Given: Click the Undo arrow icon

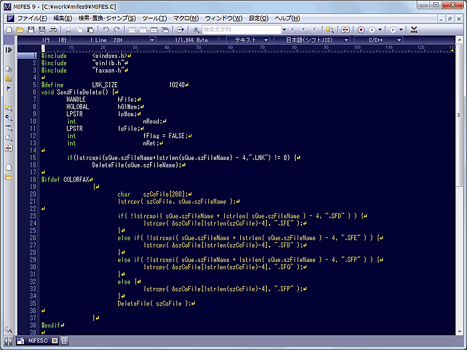Looking at the screenshot, I should click(105, 30).
